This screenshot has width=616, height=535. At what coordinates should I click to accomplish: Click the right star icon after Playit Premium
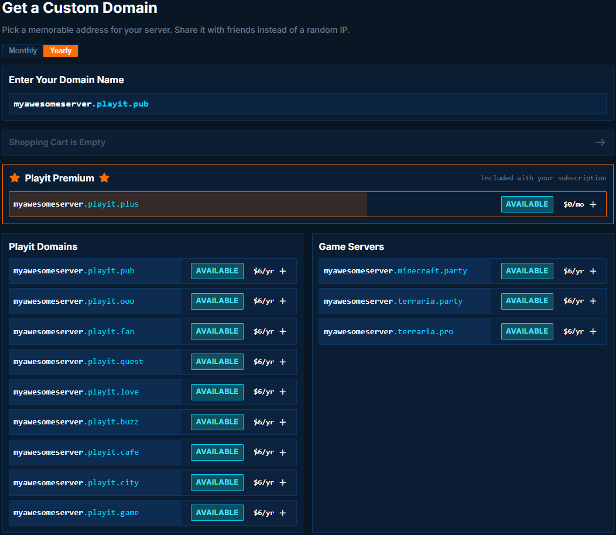[x=104, y=178]
